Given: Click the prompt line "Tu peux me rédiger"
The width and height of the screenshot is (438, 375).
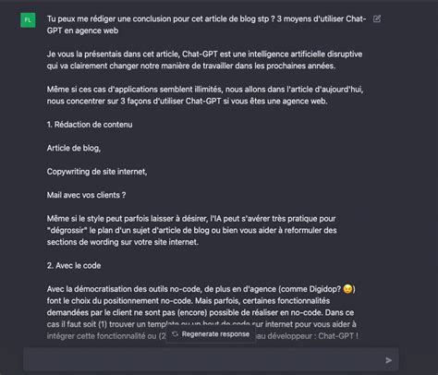Looking at the screenshot, I should click(x=206, y=19).
